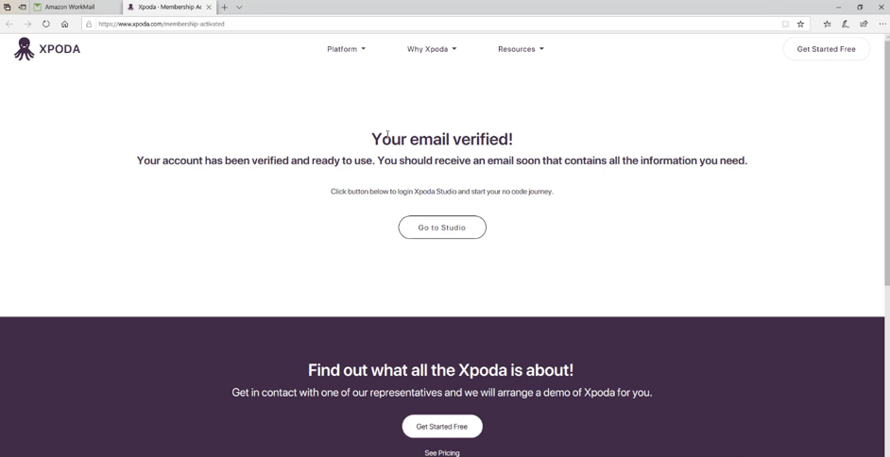Show tab previews chevron
This screenshot has width=890, height=457.
tap(239, 7)
